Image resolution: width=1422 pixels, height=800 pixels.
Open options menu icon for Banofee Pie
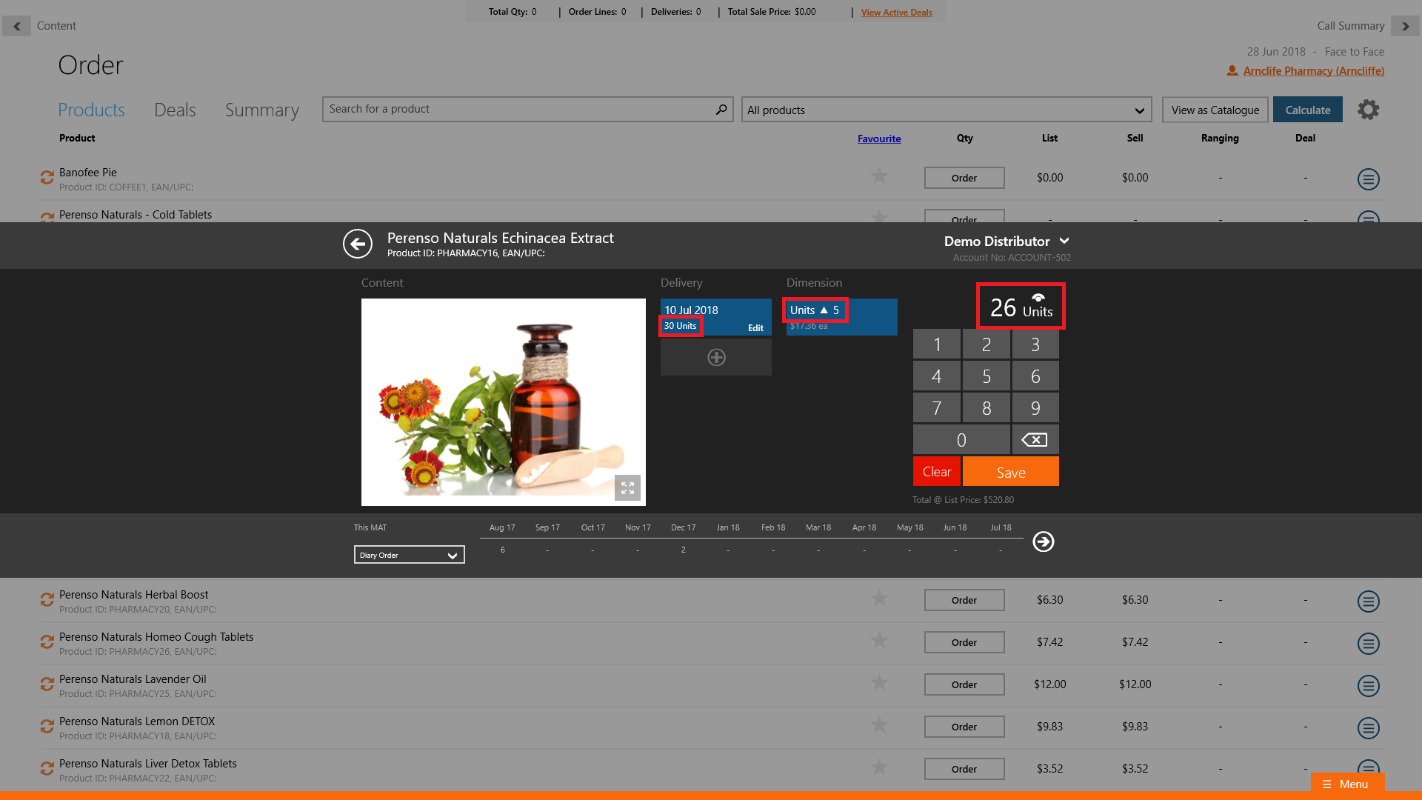(1368, 179)
